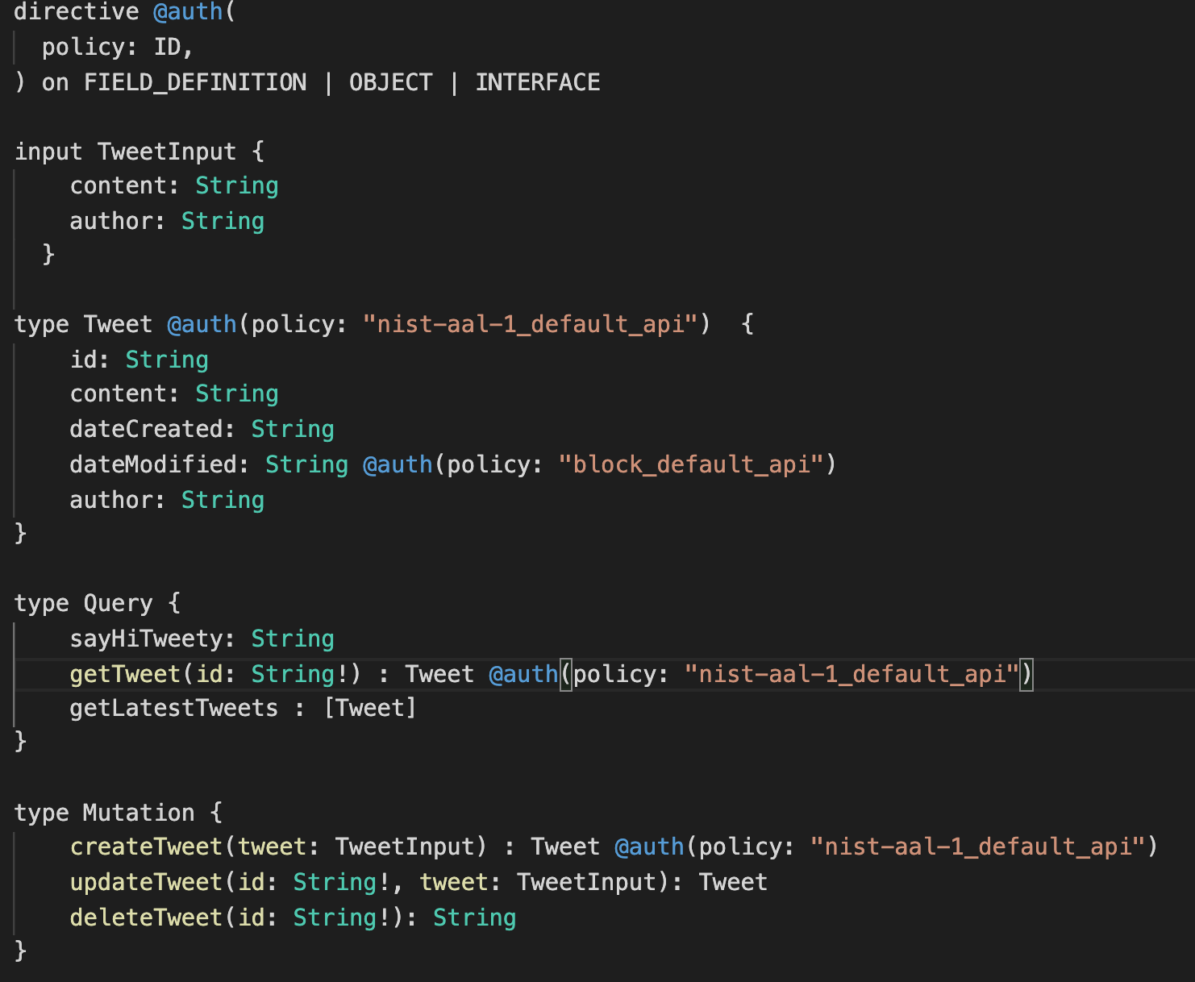Click 'id' field in type Tweet
Image resolution: width=1195 pixels, height=982 pixels.
[84, 360]
